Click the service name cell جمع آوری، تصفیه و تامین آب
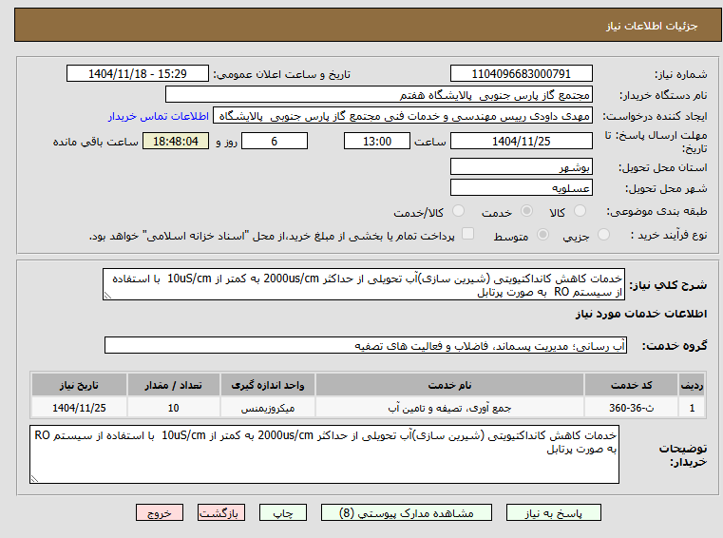 coord(449,408)
